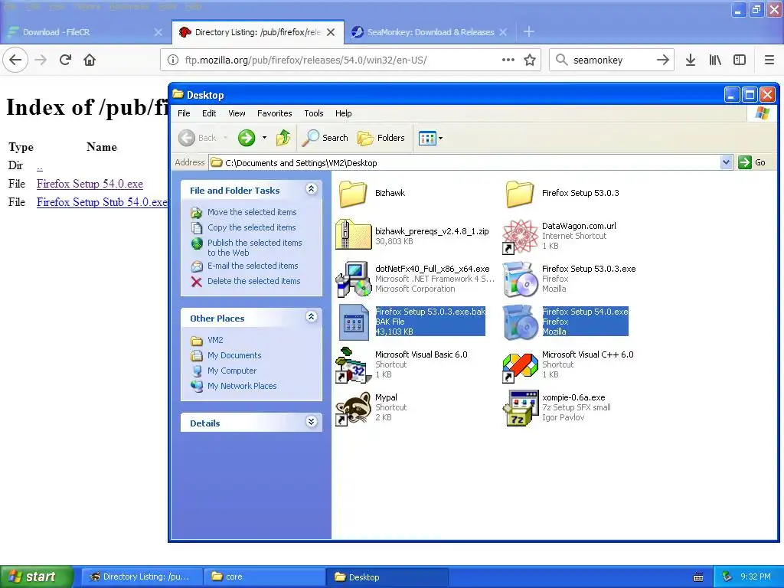
Task: Reload the Firefox page
Action: point(65,60)
